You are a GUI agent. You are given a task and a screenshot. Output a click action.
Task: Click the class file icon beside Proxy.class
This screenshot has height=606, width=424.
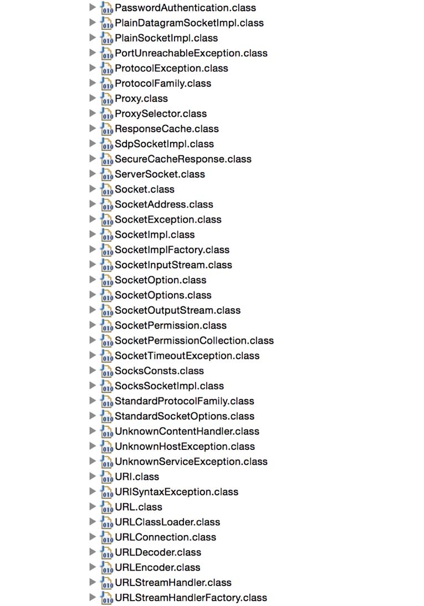[107, 99]
